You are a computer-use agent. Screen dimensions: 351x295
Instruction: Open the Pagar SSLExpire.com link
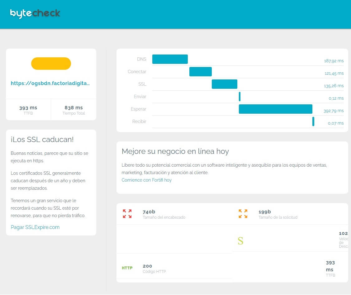click(x=35, y=227)
